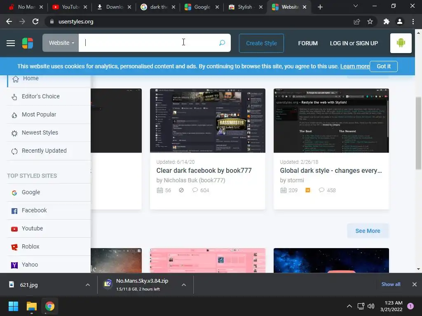
Task: Reload the page with refresh icon
Action: pos(35,21)
